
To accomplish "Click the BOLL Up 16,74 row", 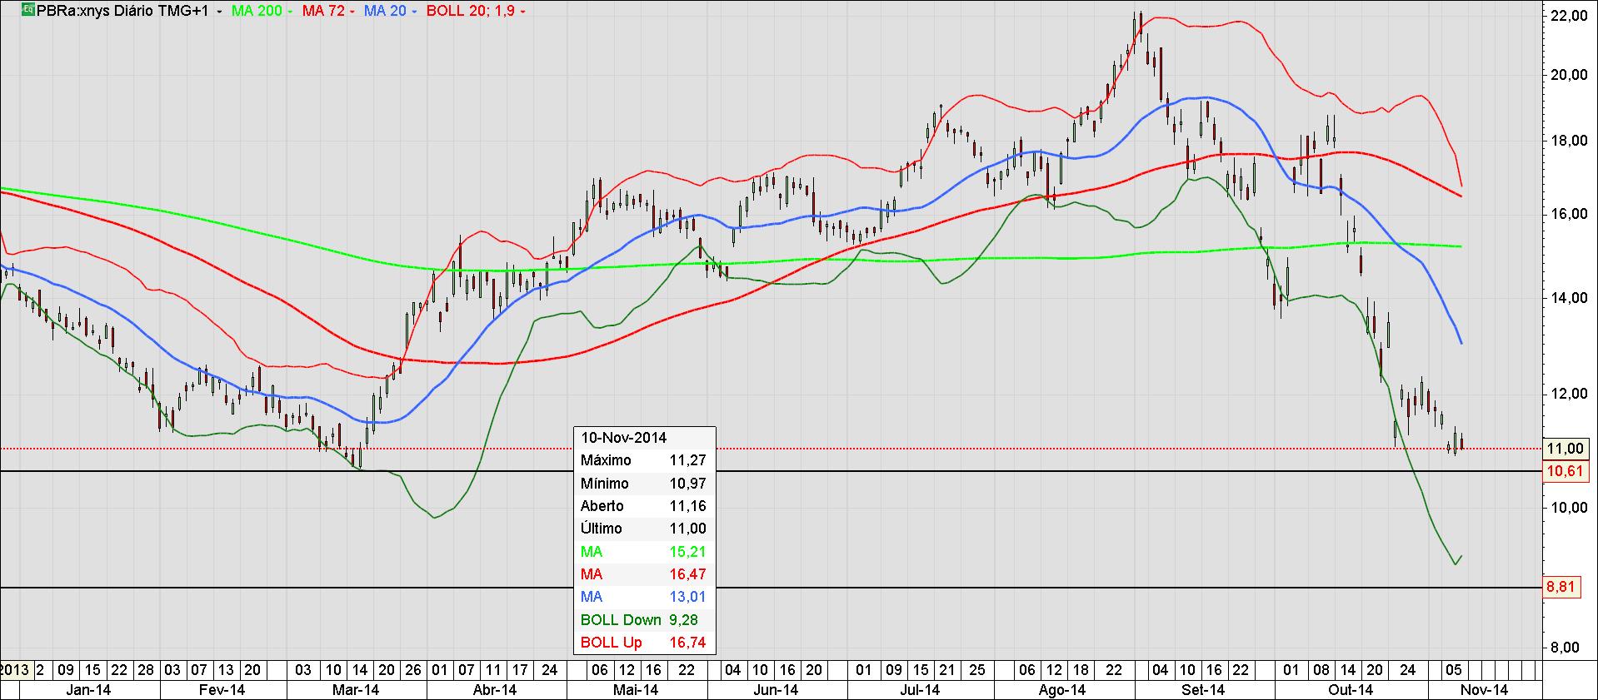I will click(x=644, y=643).
